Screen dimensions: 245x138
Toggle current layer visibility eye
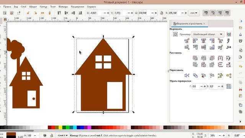45,135
